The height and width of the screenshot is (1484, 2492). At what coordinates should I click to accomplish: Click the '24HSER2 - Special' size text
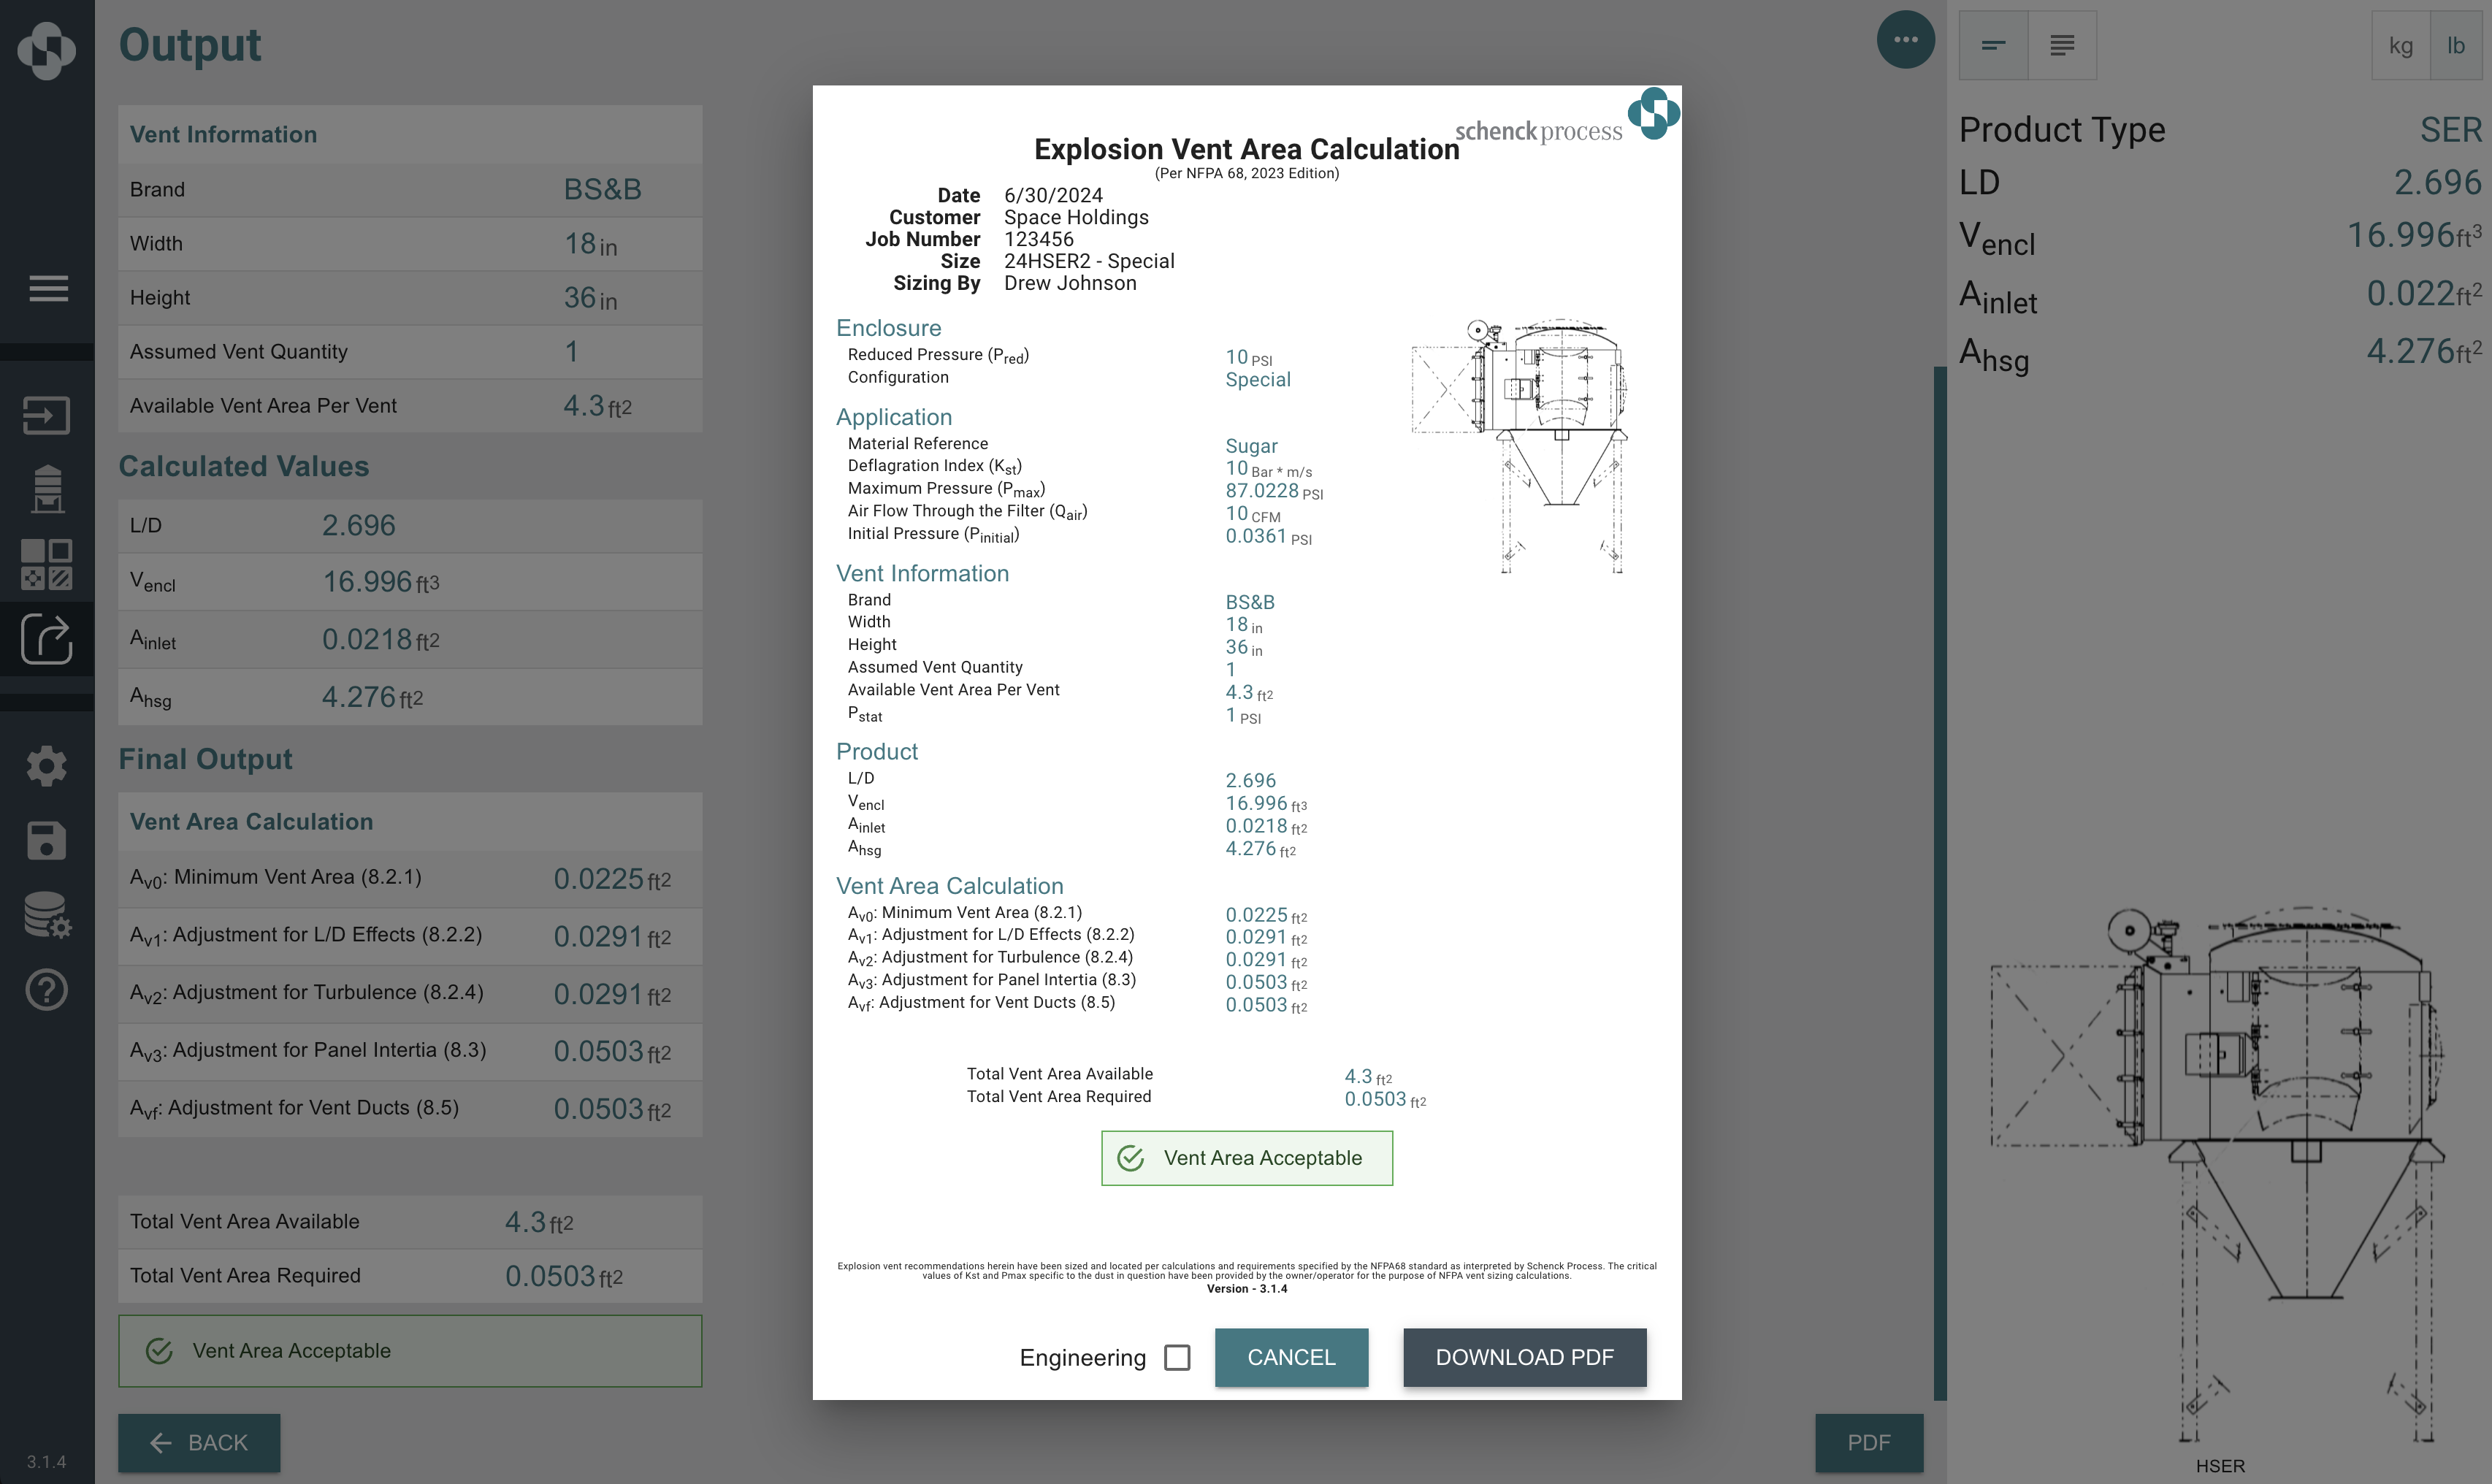coord(1089,261)
